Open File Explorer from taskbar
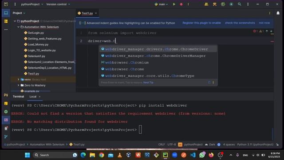This screenshot has width=284, height=160. coord(92,155)
